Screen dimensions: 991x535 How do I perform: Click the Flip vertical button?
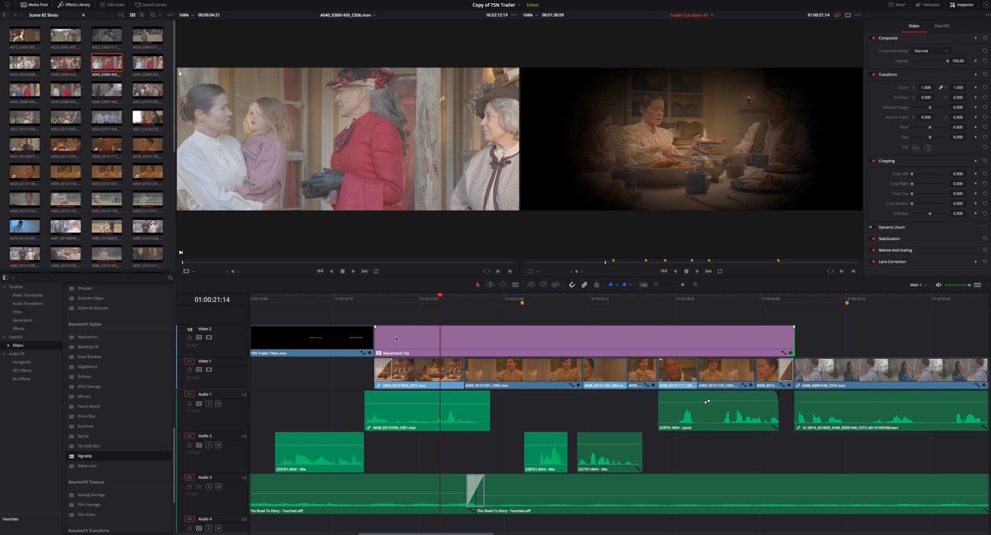tap(928, 147)
